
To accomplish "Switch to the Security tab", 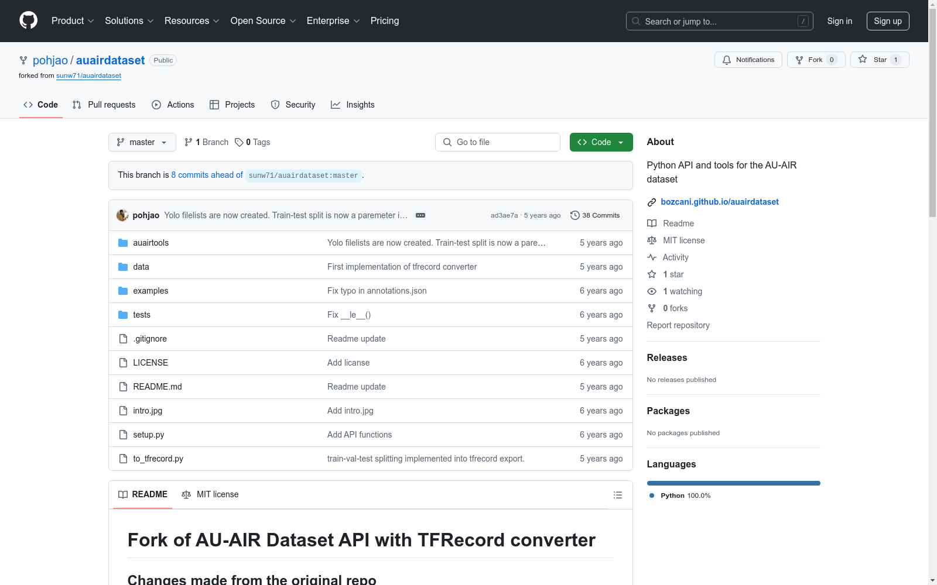I will click(293, 105).
